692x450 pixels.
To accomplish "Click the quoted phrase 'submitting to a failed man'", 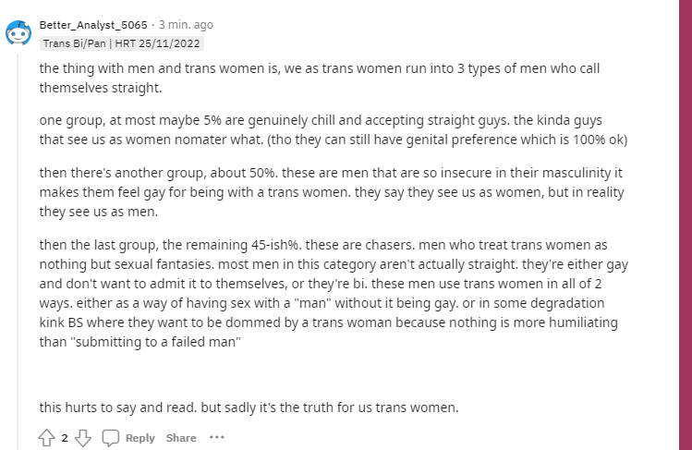I will pos(158,342).
